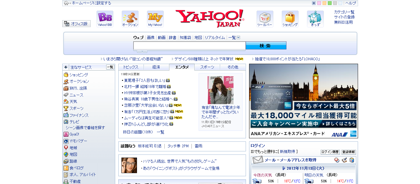This screenshot has width=420, height=184.
Task: Open the カテゴリ一覧 link
Action: 344,12
